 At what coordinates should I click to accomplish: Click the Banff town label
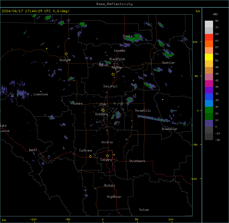pos(33,150)
